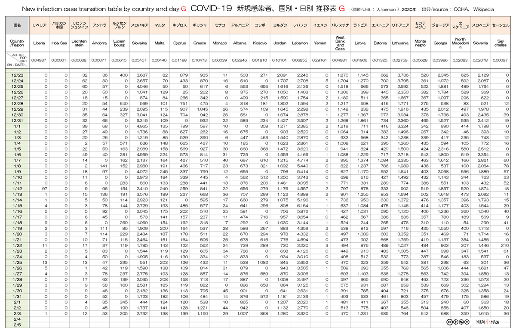Select the 'Yemen' column header
516x331 pixels.
click(320, 43)
